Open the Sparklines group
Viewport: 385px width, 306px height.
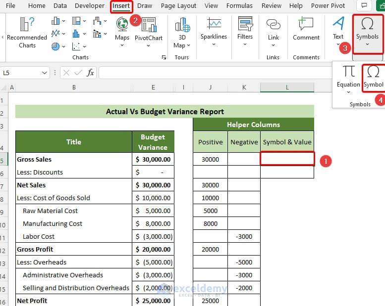tap(214, 31)
